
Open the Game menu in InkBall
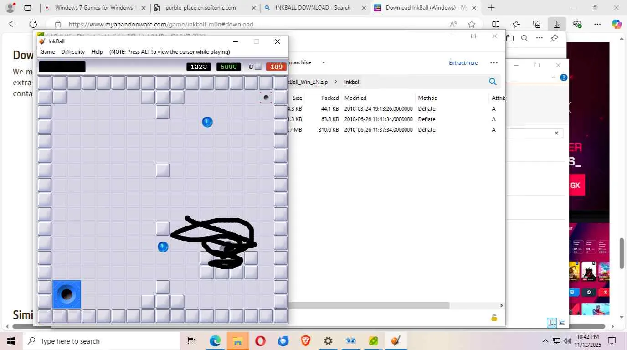coord(48,52)
